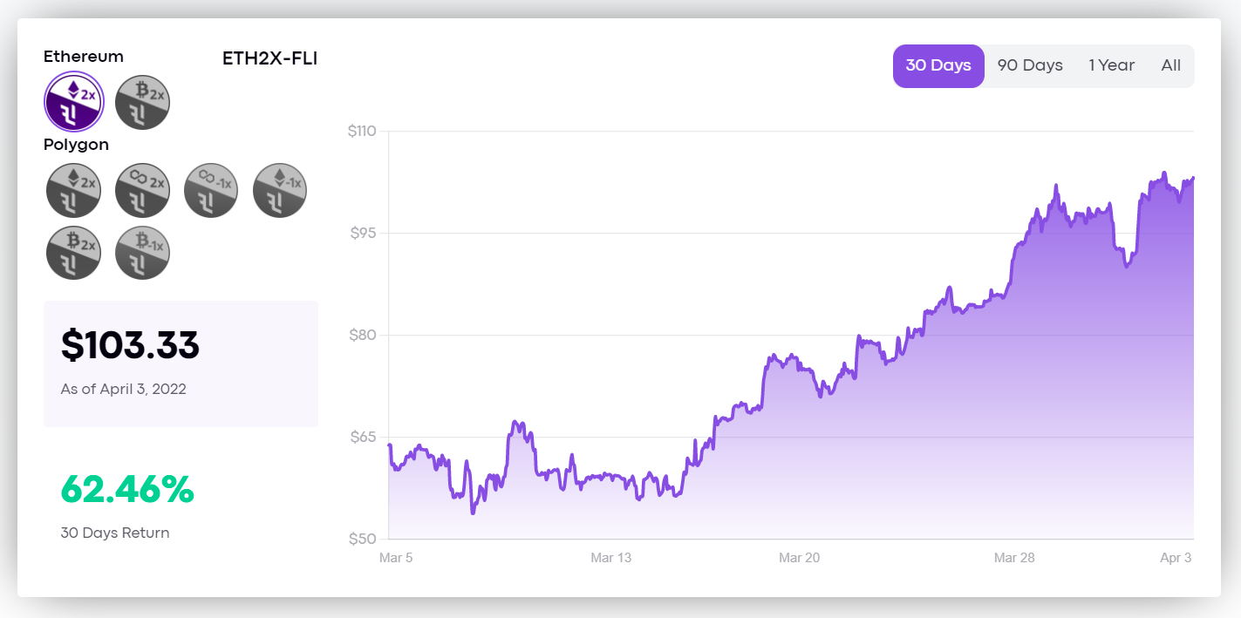This screenshot has width=1241, height=618.
Task: Click the "As of April 3, 2022" text
Action: coord(123,389)
